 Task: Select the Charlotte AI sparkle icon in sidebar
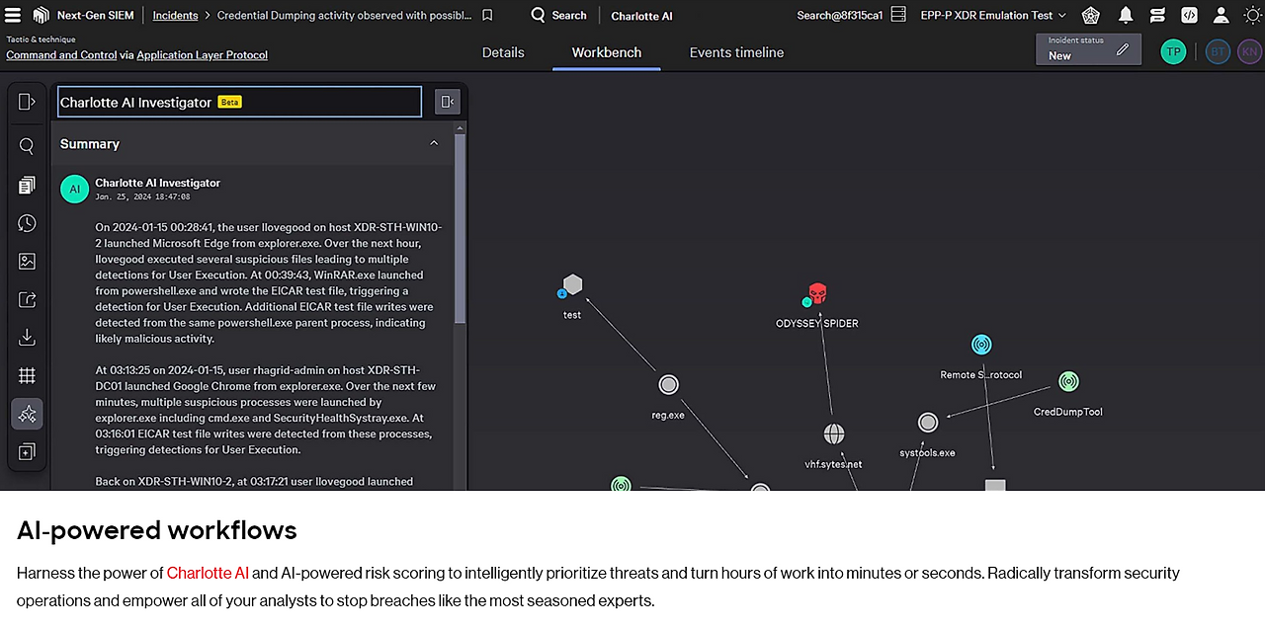click(27, 414)
